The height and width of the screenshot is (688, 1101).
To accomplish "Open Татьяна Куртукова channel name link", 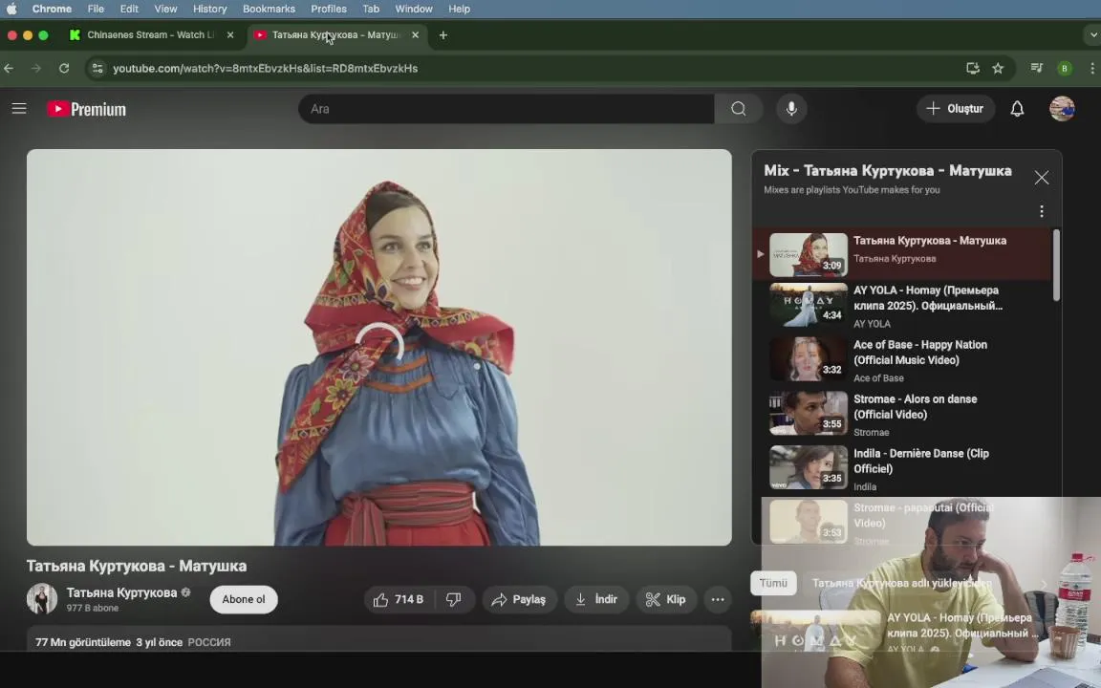I will tap(121, 592).
